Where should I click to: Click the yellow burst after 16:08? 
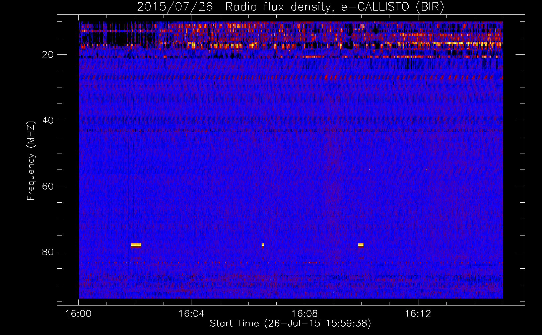tap(361, 245)
